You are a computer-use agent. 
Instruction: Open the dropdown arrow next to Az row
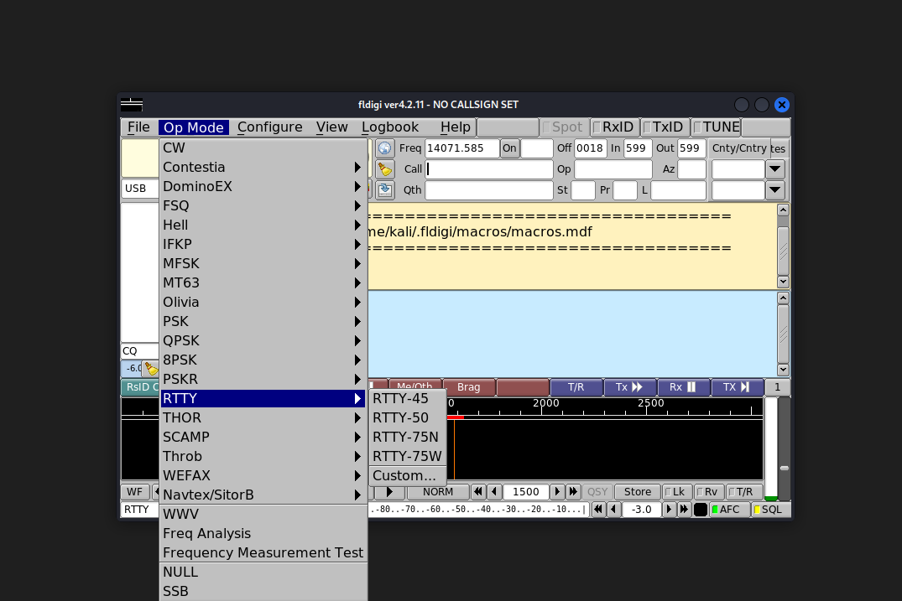click(774, 169)
